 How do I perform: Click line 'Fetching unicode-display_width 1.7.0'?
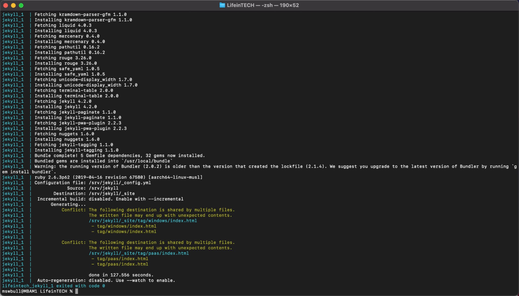pos(83,80)
